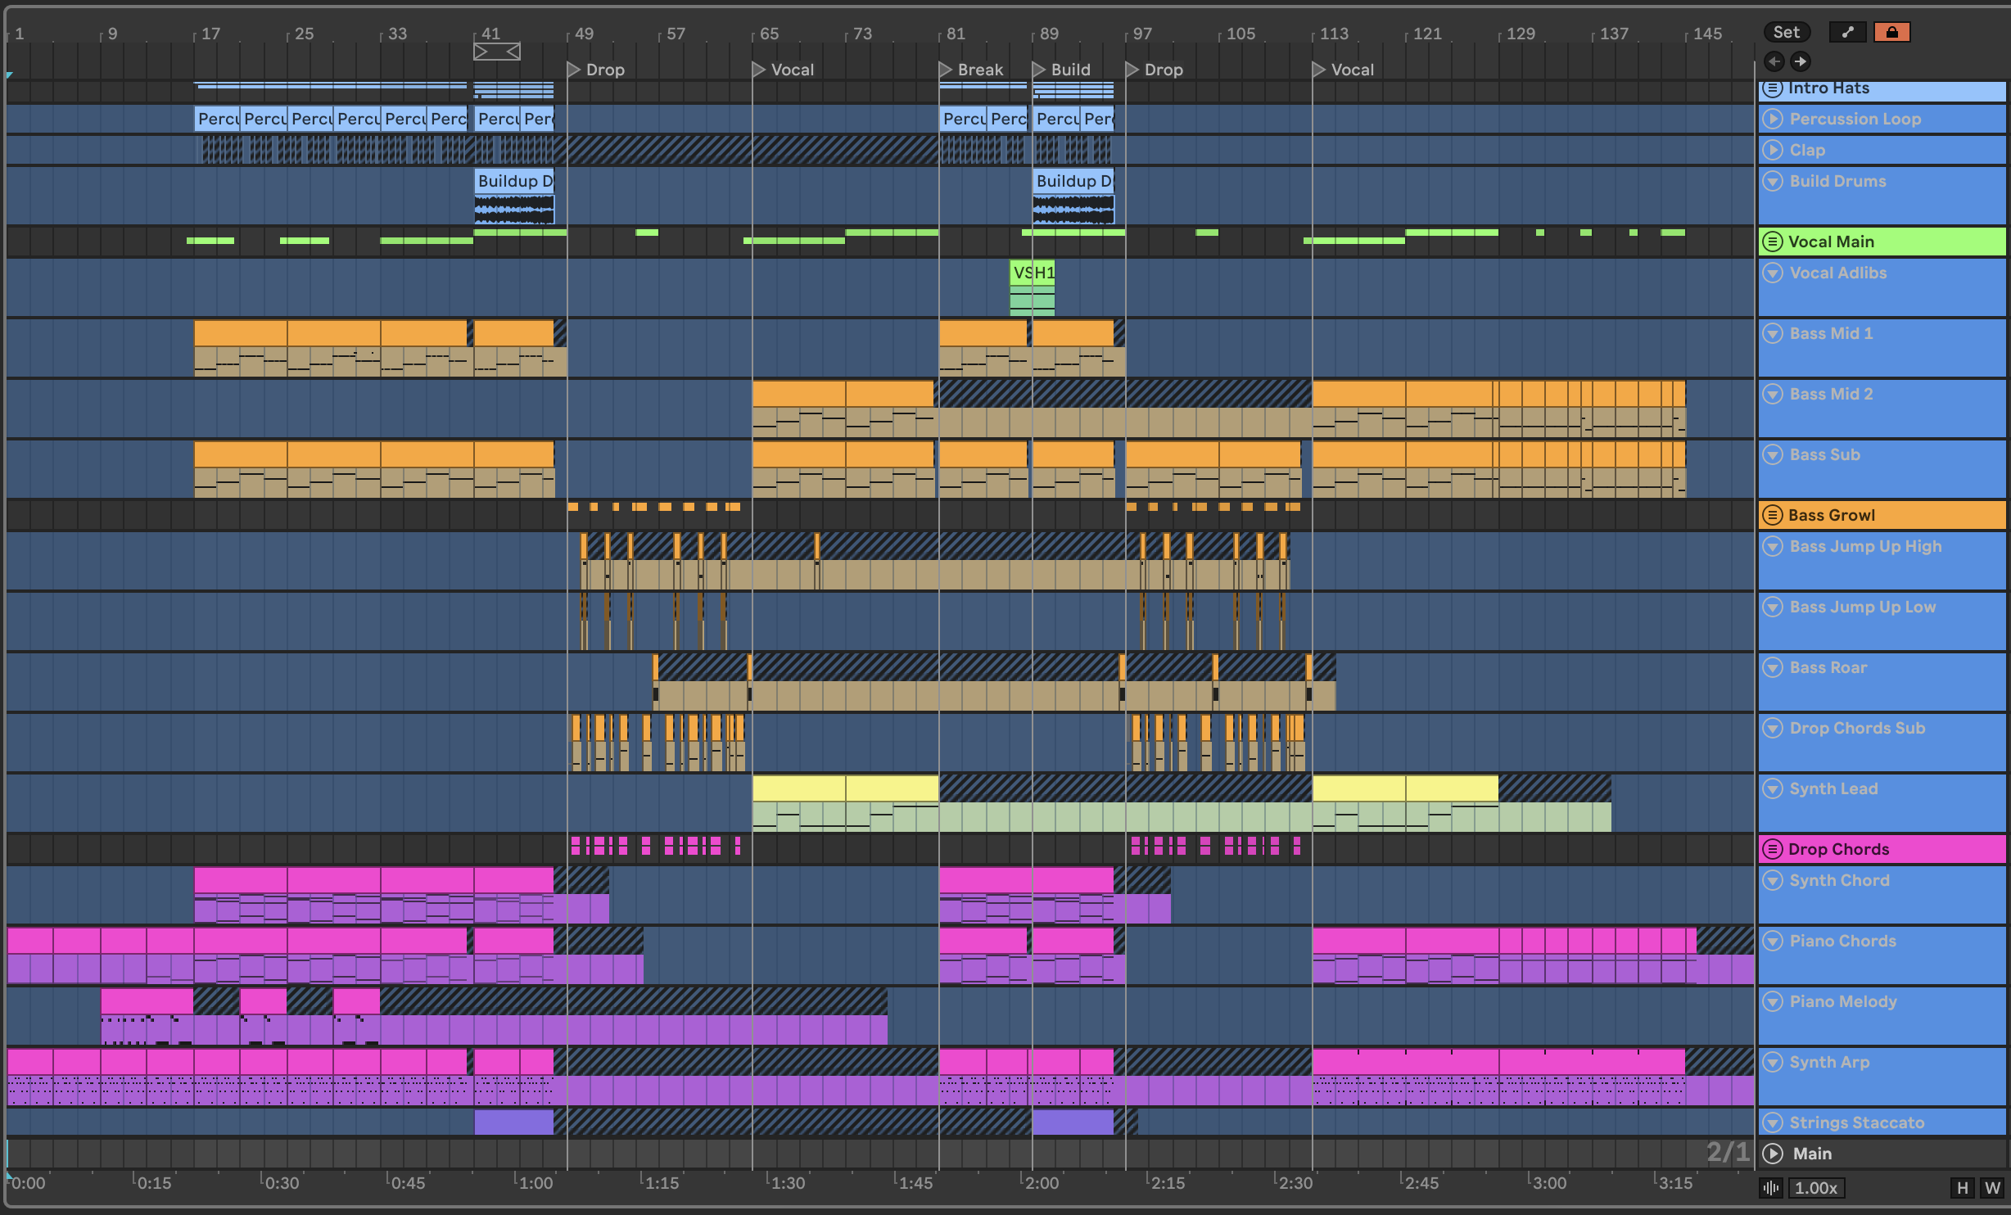Toggle Vocal Main group fold icon
The height and width of the screenshot is (1215, 2011).
1773,242
